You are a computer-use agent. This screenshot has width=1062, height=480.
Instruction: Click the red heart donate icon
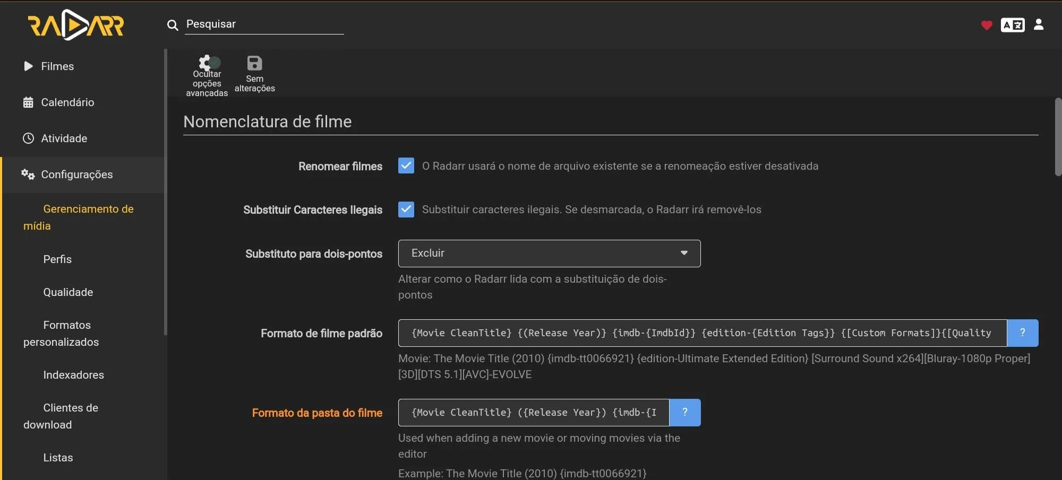pyautogui.click(x=986, y=25)
